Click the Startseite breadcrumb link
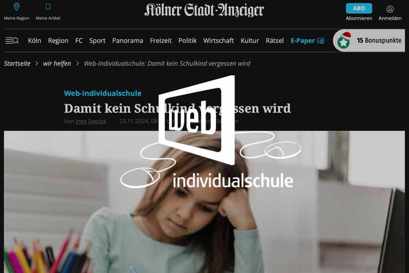Image resolution: width=409 pixels, height=273 pixels. 17,63
